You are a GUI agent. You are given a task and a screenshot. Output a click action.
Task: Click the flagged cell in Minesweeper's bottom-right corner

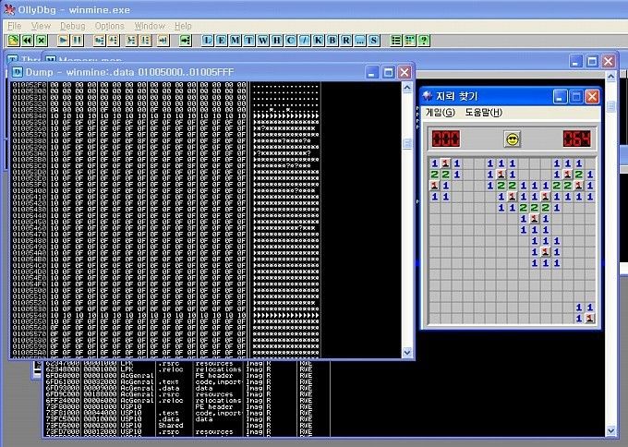(x=589, y=319)
